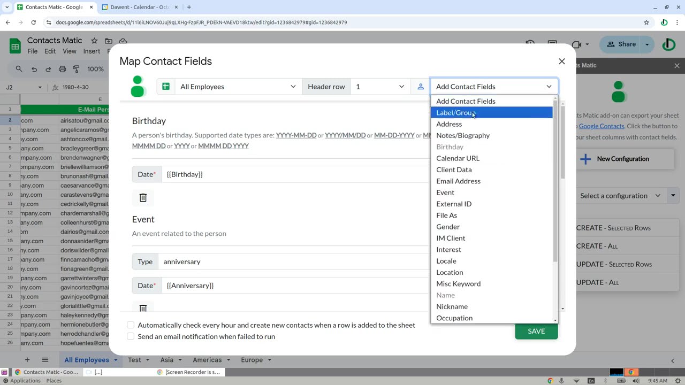The image size is (685, 385).
Task: Pick Nickname from the field list
Action: click(492, 306)
